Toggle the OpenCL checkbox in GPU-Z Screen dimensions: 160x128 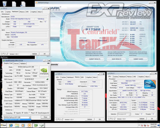(x=15, y=113)
